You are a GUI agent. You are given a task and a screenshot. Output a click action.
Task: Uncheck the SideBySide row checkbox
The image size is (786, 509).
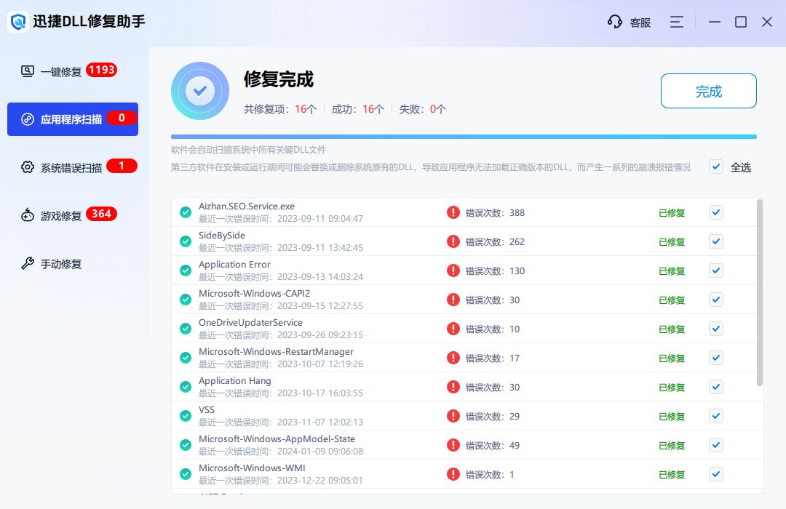point(716,241)
